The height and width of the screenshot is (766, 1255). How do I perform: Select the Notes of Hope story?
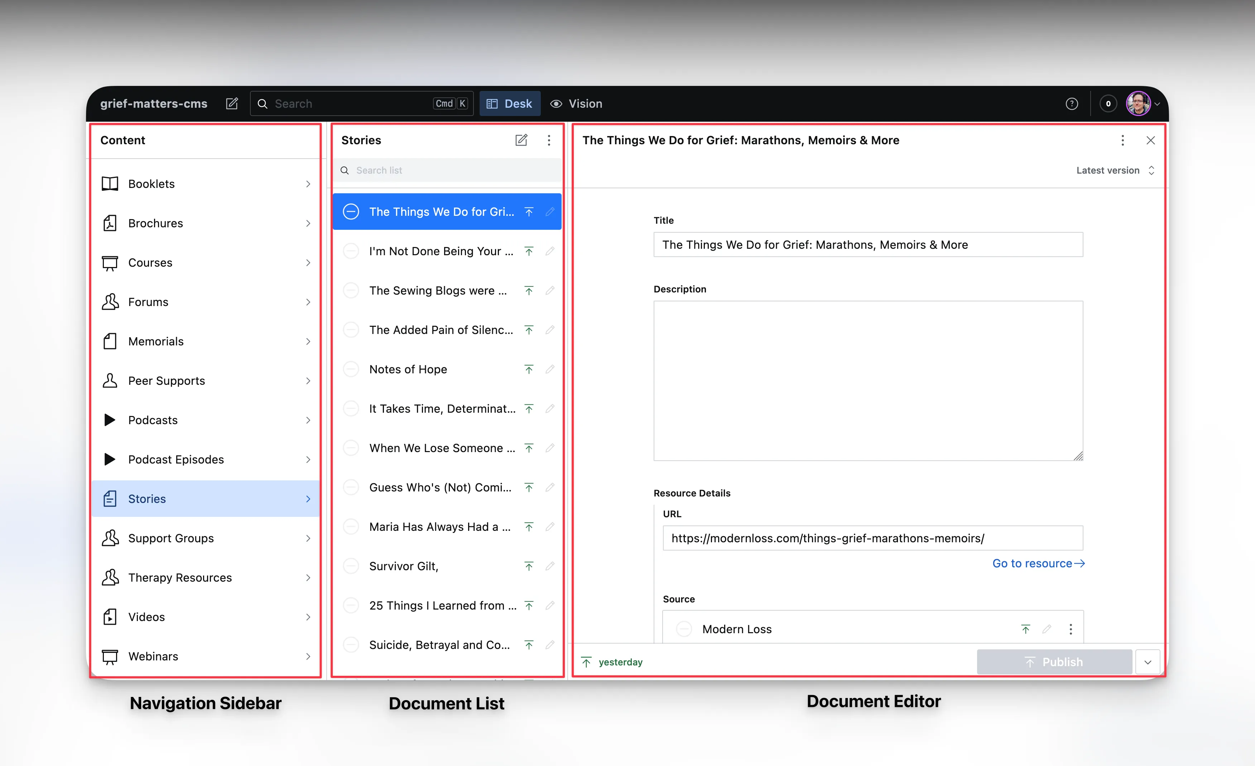coord(408,369)
